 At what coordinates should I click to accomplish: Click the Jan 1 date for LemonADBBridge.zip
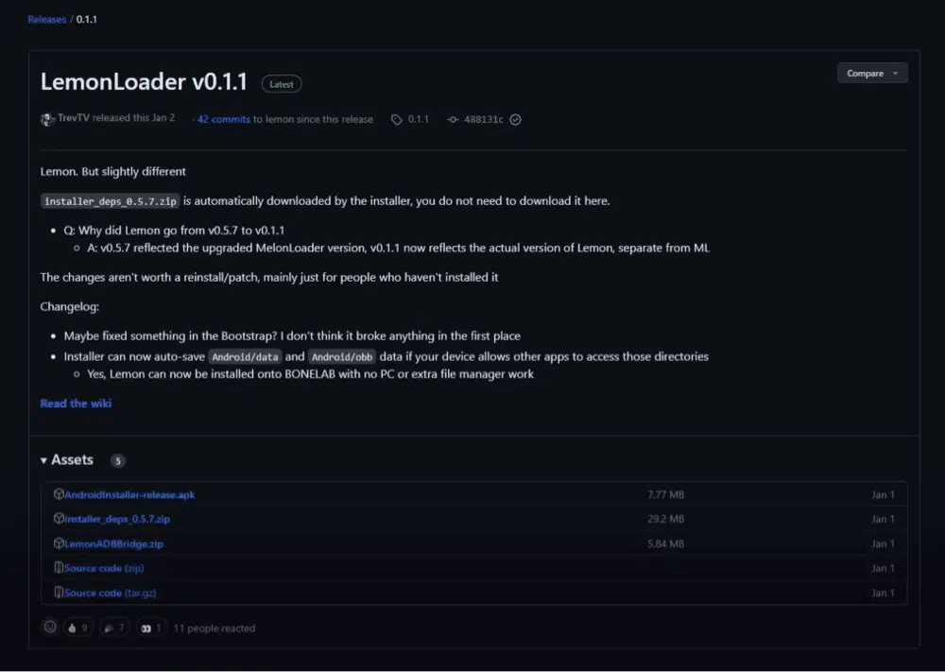click(x=883, y=543)
